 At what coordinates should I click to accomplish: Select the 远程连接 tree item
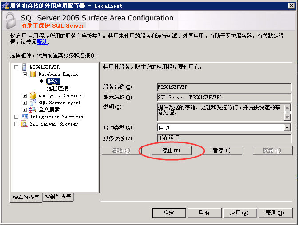pyautogui.click(x=57, y=88)
